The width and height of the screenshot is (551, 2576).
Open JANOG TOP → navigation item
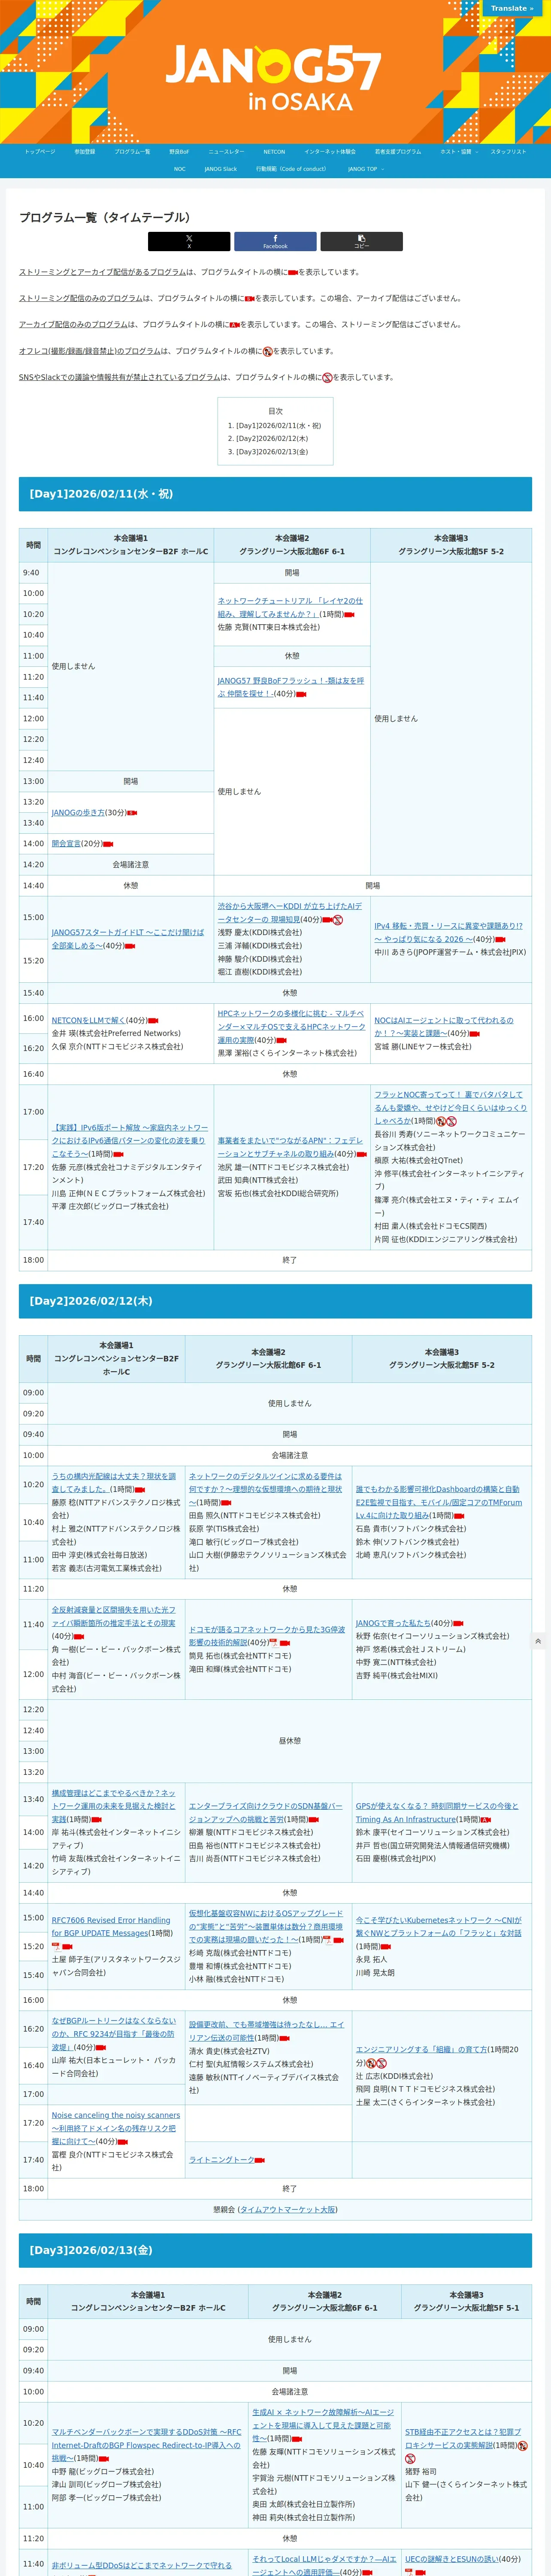point(365,169)
